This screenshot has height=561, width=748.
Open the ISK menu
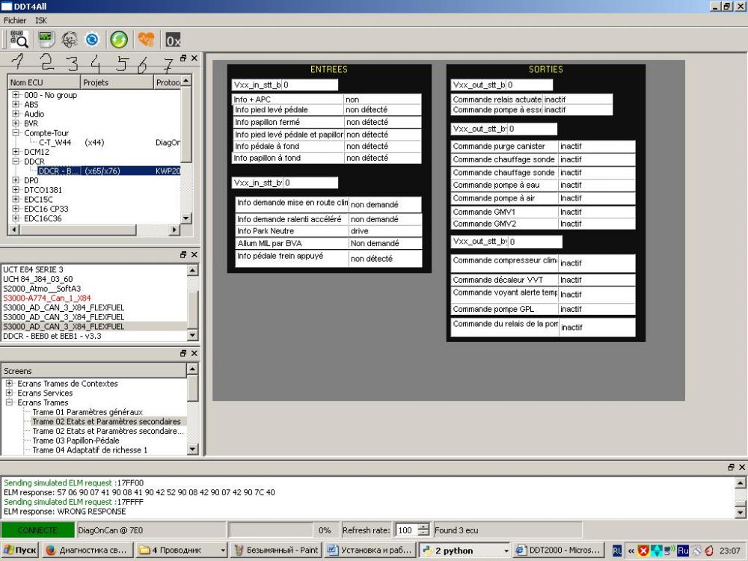(41, 20)
